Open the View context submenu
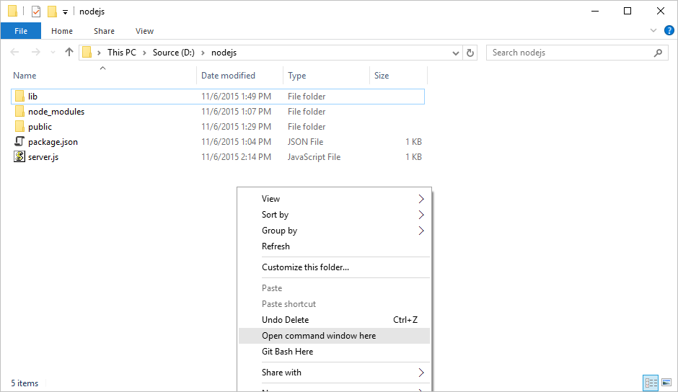The width and height of the screenshot is (678, 392). (334, 199)
